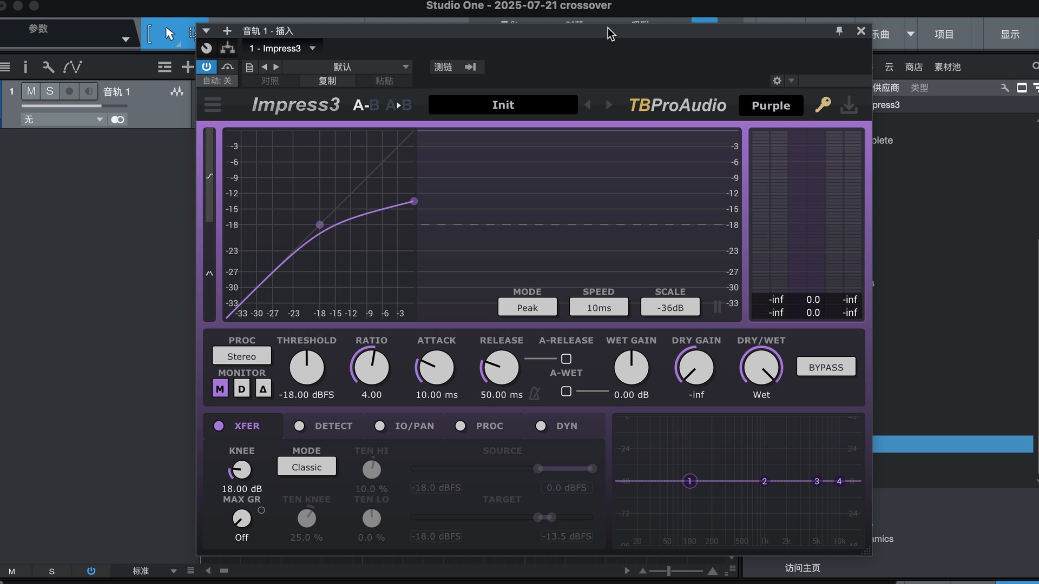Arm record on track 1
1039x584 pixels.
[x=69, y=91]
